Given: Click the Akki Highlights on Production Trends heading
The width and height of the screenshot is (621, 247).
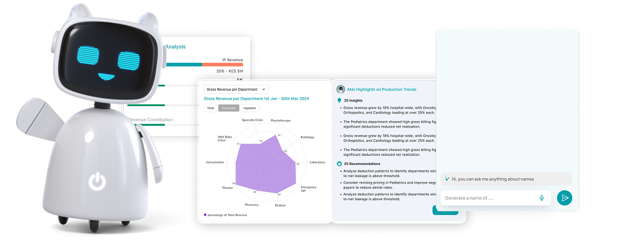Looking at the screenshot, I should tap(382, 90).
